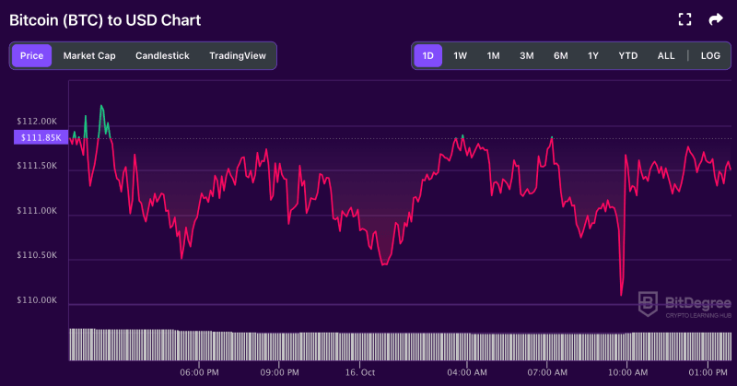Toggle LOG scale on chart

[x=710, y=55]
